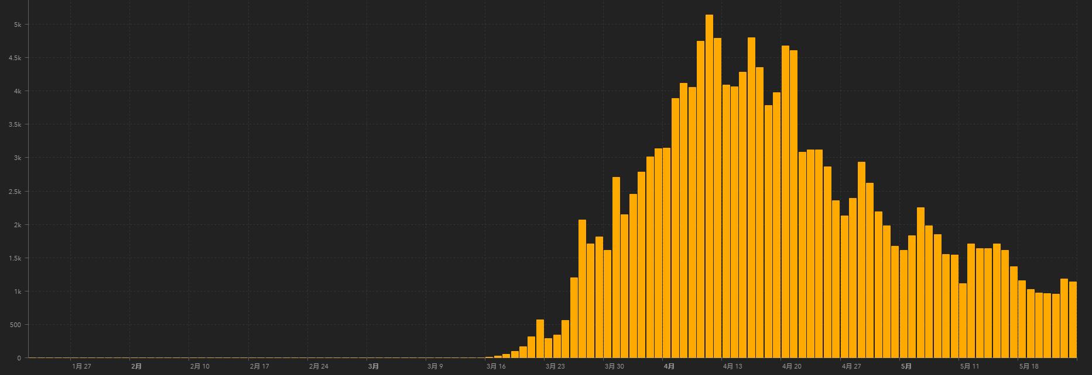The height and width of the screenshot is (375, 1092).
Task: Select the '3月 16' date label
Action: pos(496,366)
